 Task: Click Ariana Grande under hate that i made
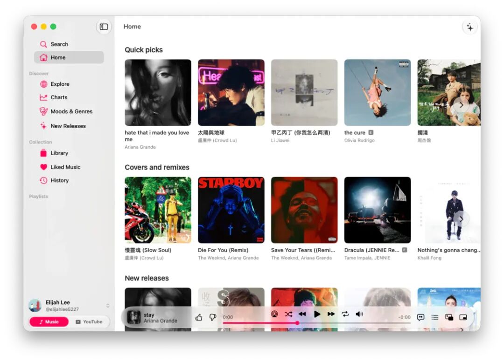140,147
